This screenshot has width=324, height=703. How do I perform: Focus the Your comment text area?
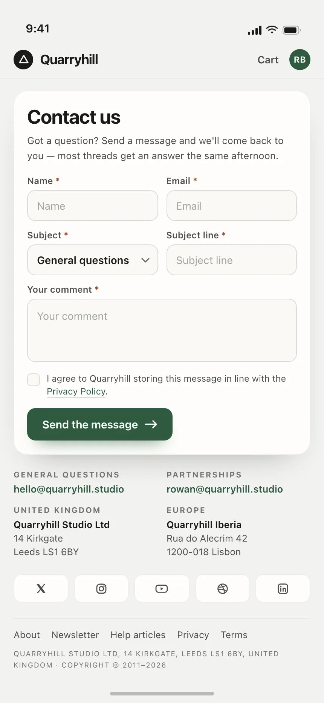pyautogui.click(x=162, y=330)
